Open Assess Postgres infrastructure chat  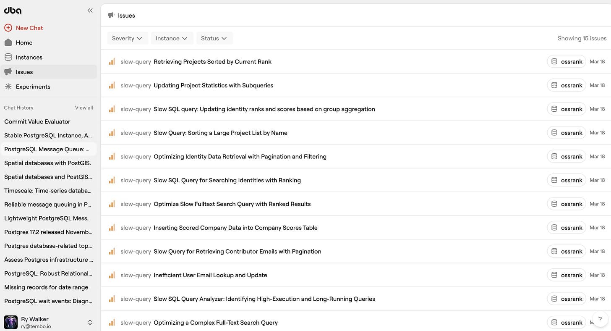point(49,260)
